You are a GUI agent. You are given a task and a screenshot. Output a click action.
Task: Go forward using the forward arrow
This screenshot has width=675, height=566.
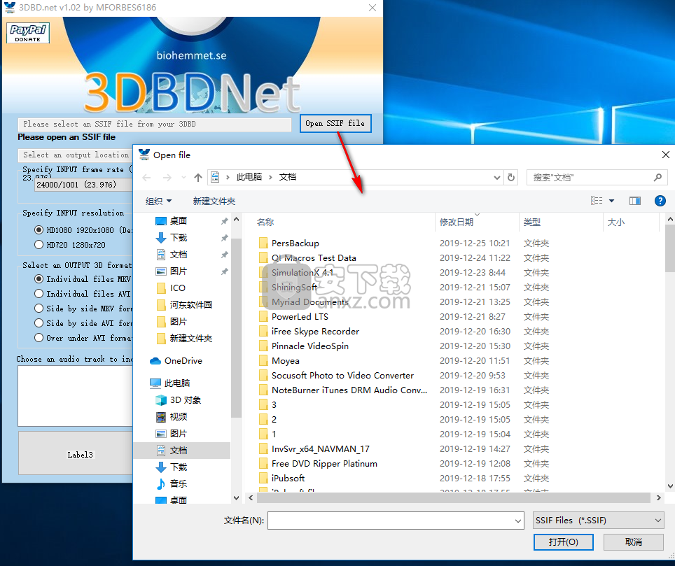[167, 178]
